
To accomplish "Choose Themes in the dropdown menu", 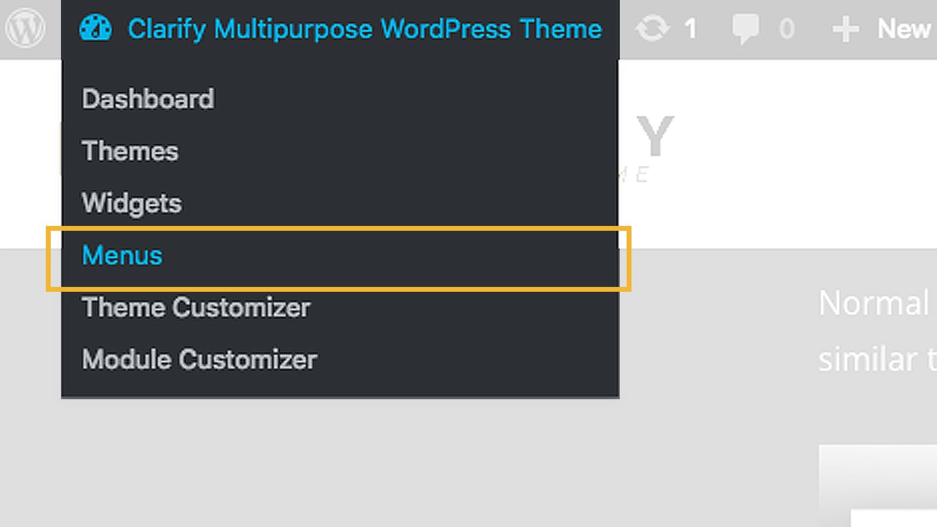I will pos(130,151).
